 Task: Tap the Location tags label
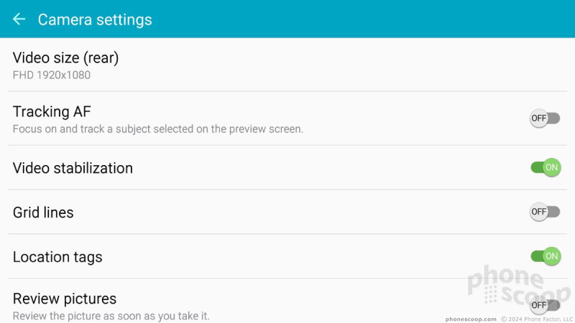pyautogui.click(x=57, y=257)
